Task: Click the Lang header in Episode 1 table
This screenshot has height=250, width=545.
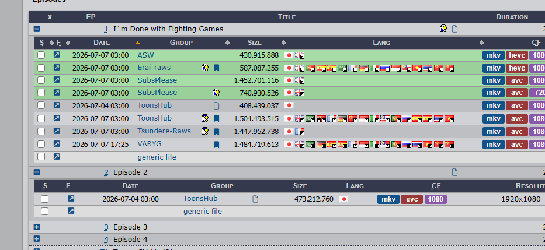Action: click(381, 43)
